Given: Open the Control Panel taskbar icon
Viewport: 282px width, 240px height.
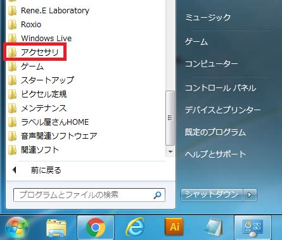Looking at the screenshot, I should pos(253,227).
